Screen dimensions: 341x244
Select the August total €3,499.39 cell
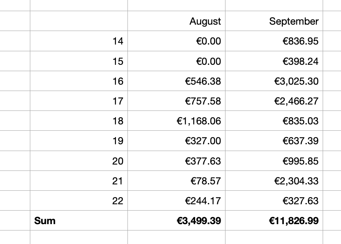point(176,221)
